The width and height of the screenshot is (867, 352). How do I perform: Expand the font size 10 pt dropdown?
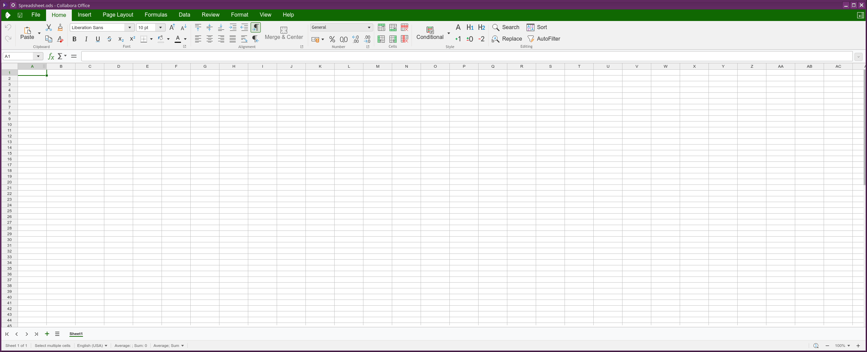(x=161, y=28)
